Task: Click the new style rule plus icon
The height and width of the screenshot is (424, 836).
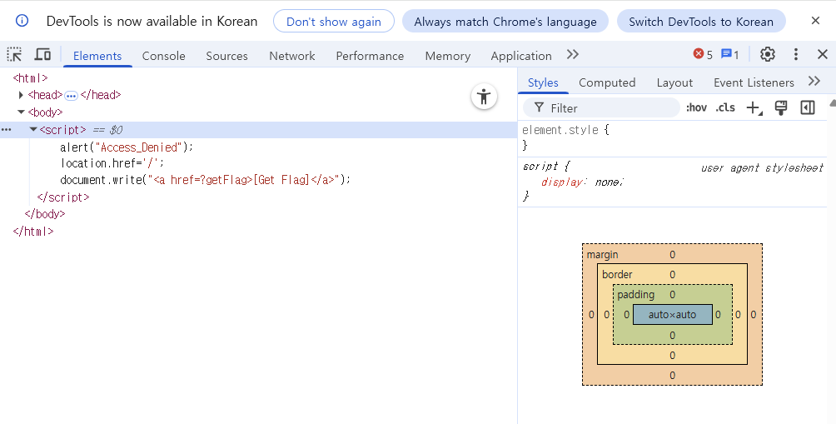Action: (x=754, y=107)
